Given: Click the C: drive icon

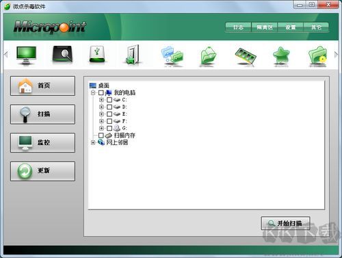Looking at the screenshot, I should (x=117, y=100).
